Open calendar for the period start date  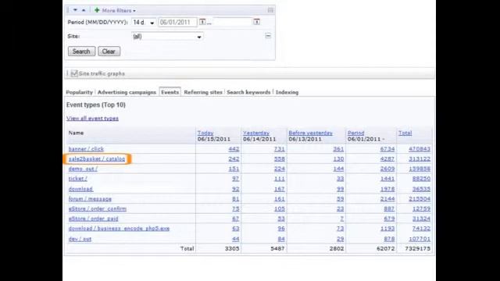tap(202, 22)
